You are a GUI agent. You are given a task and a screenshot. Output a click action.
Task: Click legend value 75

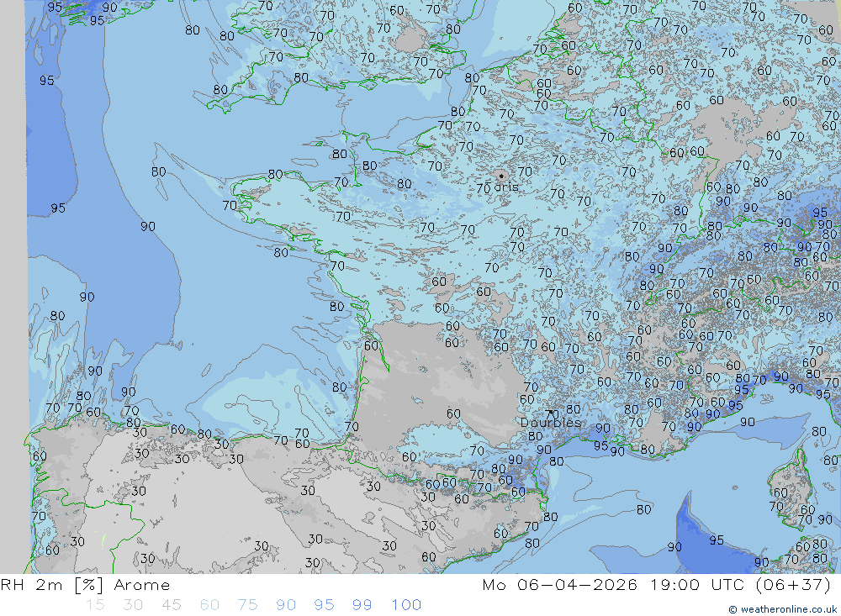247,605
